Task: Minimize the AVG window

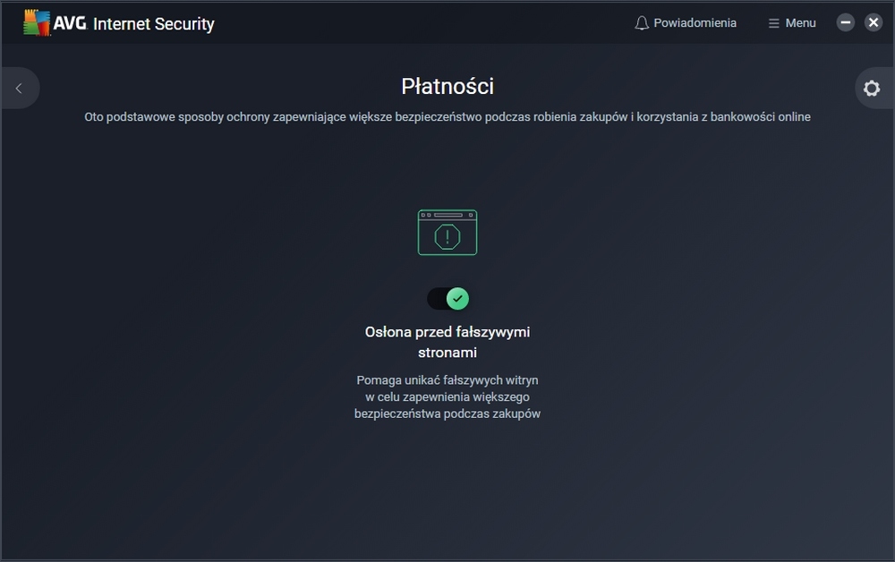Action: point(846,22)
